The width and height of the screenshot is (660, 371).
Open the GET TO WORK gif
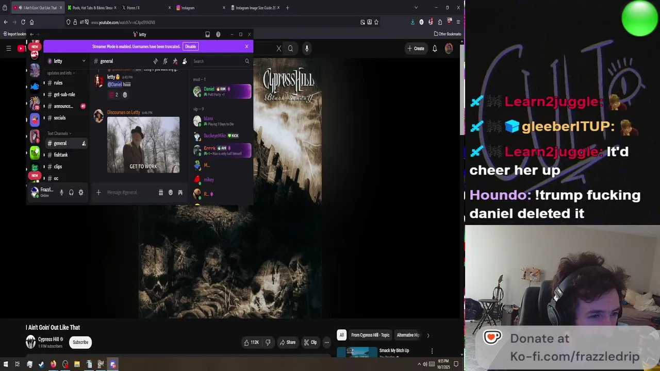point(143,145)
